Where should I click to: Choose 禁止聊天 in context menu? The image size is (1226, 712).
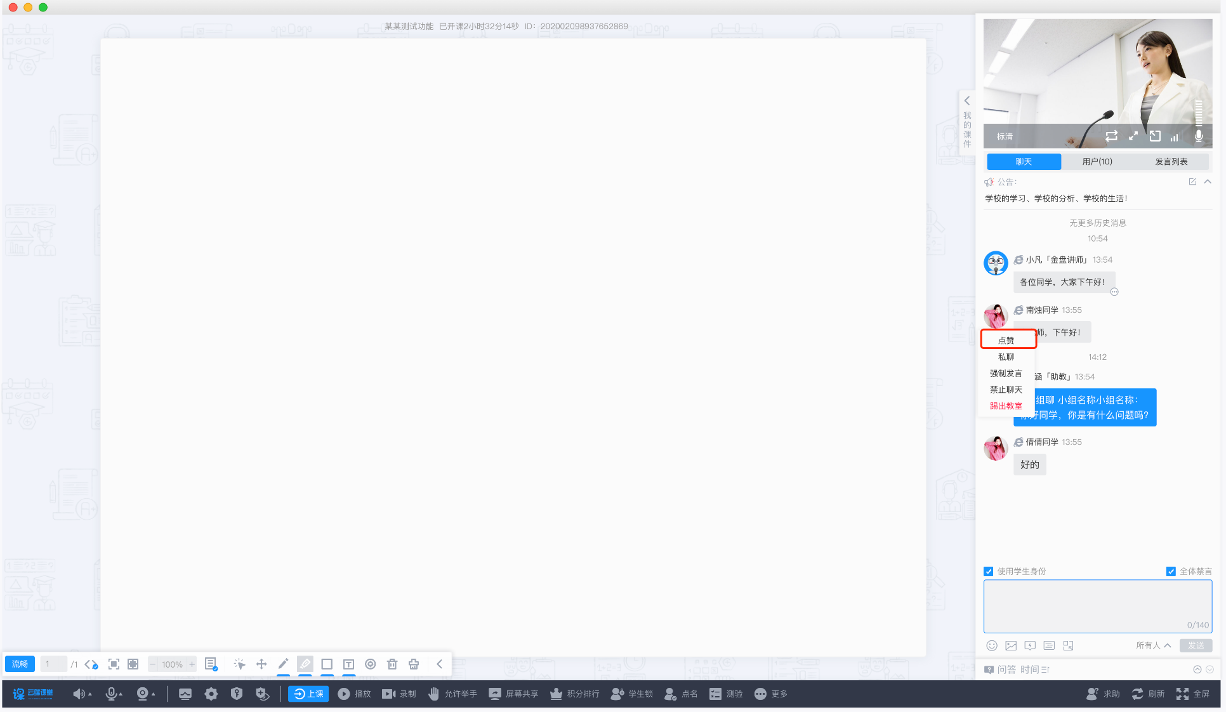1006,390
